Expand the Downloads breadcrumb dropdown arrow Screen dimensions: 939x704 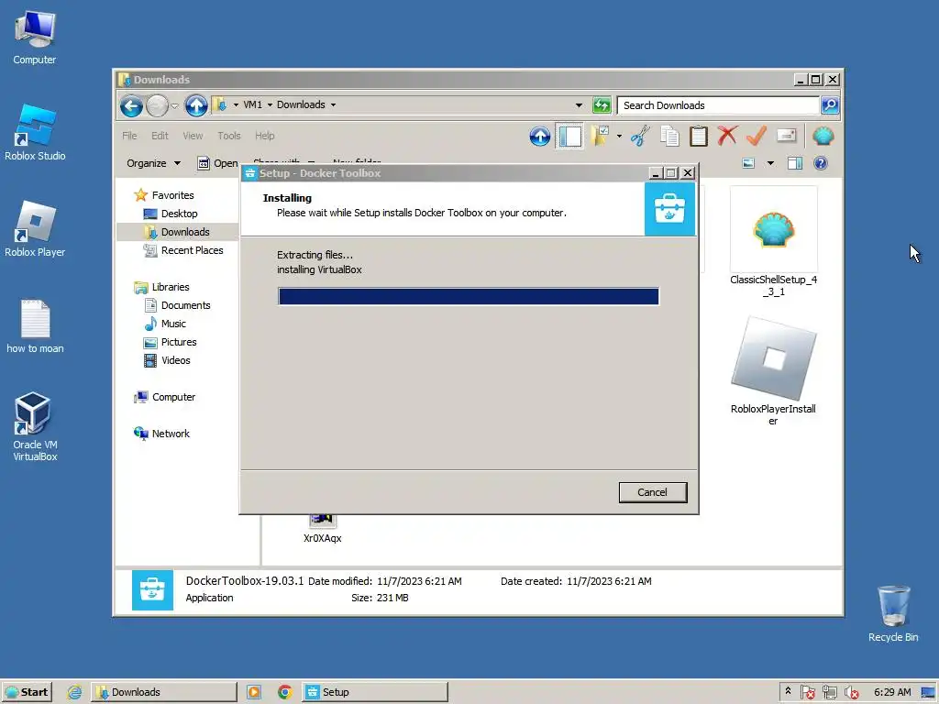(333, 104)
